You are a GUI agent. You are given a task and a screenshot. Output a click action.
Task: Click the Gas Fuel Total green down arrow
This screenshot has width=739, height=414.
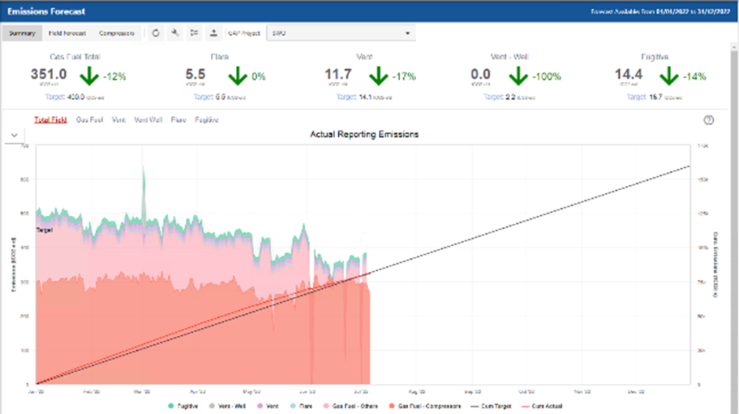[x=89, y=76]
